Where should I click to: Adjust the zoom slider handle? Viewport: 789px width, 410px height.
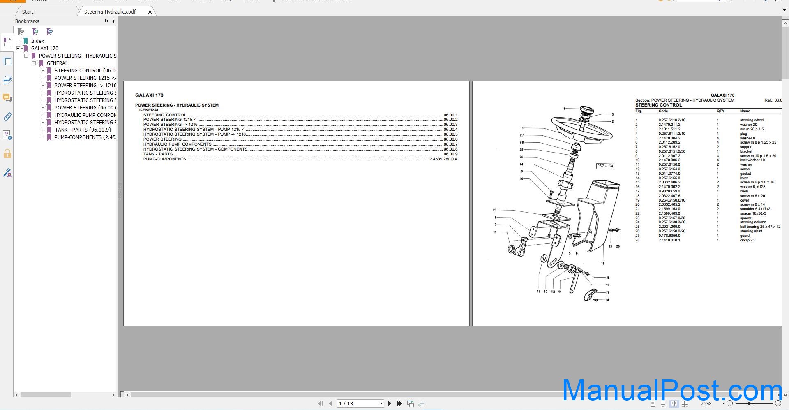[749, 404]
